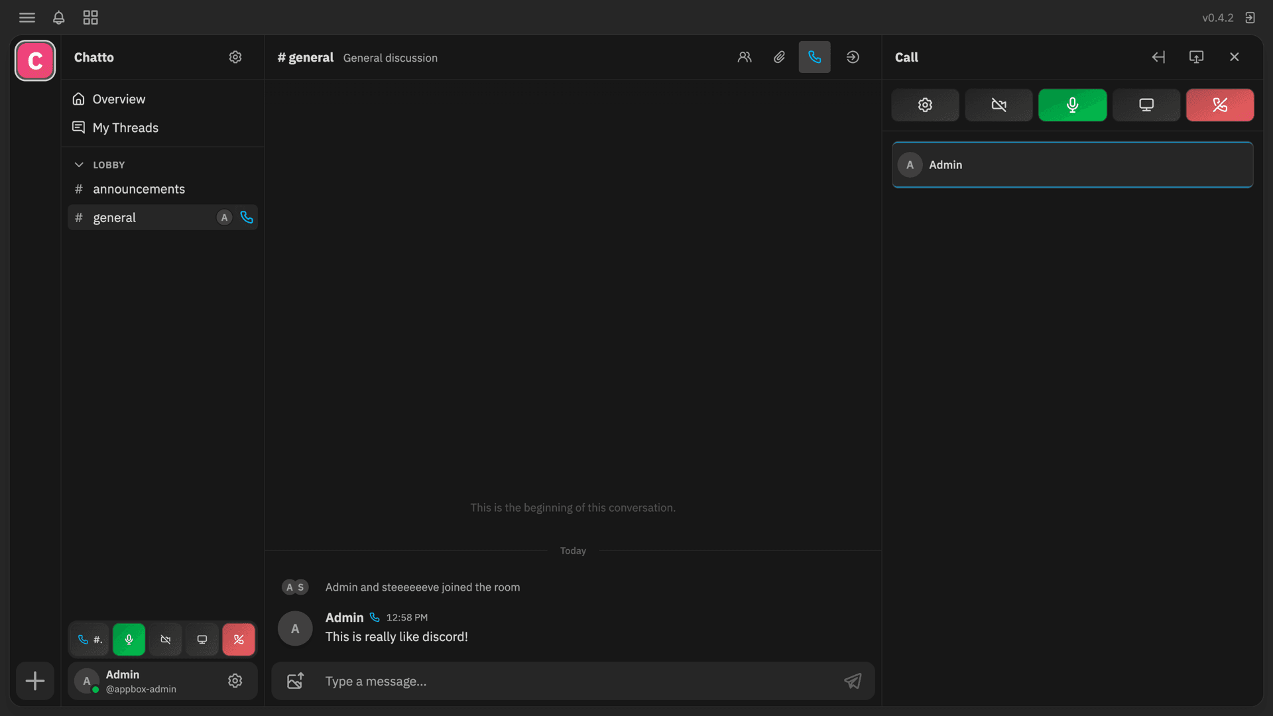This screenshot has height=716, width=1273.
Task: Upload an image with the attachment icon
Action: pyautogui.click(x=295, y=681)
